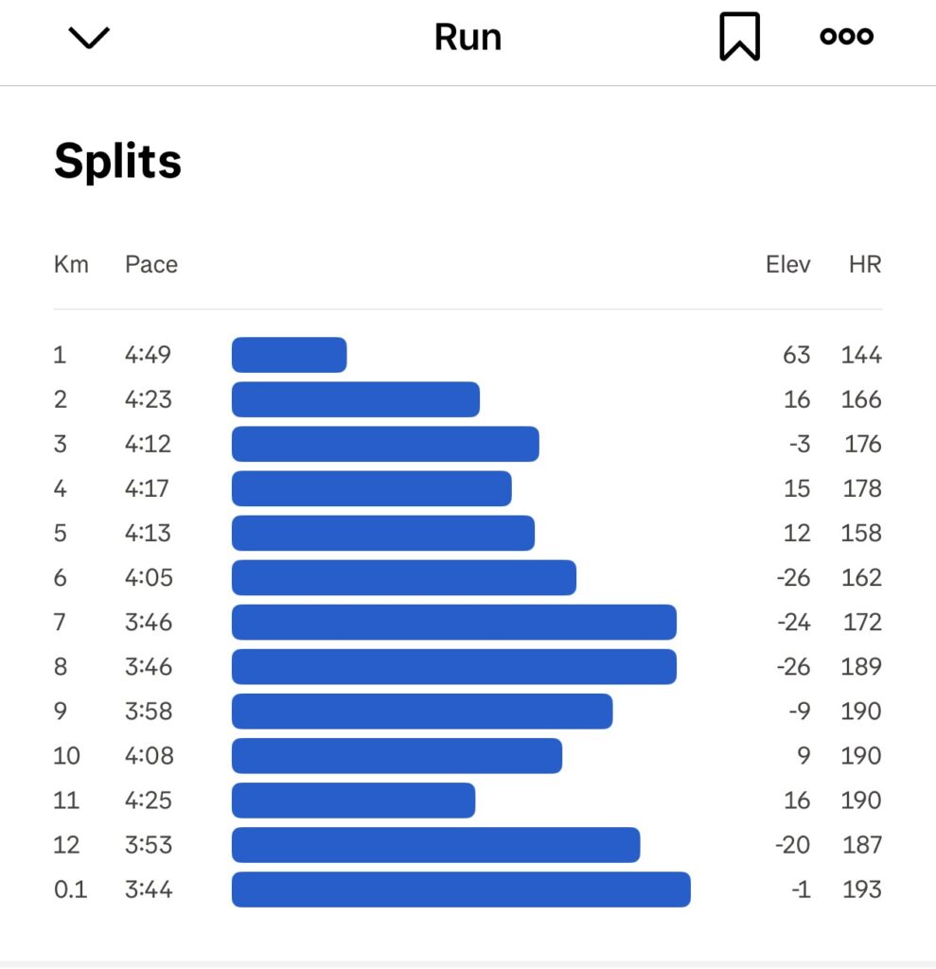The image size is (936, 969).
Task: Tap the km 8 split bar
Action: (453, 666)
